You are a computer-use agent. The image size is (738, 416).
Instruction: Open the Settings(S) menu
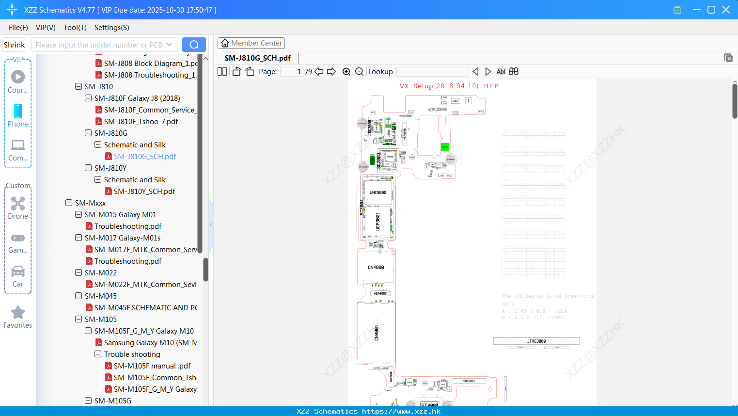tap(112, 28)
